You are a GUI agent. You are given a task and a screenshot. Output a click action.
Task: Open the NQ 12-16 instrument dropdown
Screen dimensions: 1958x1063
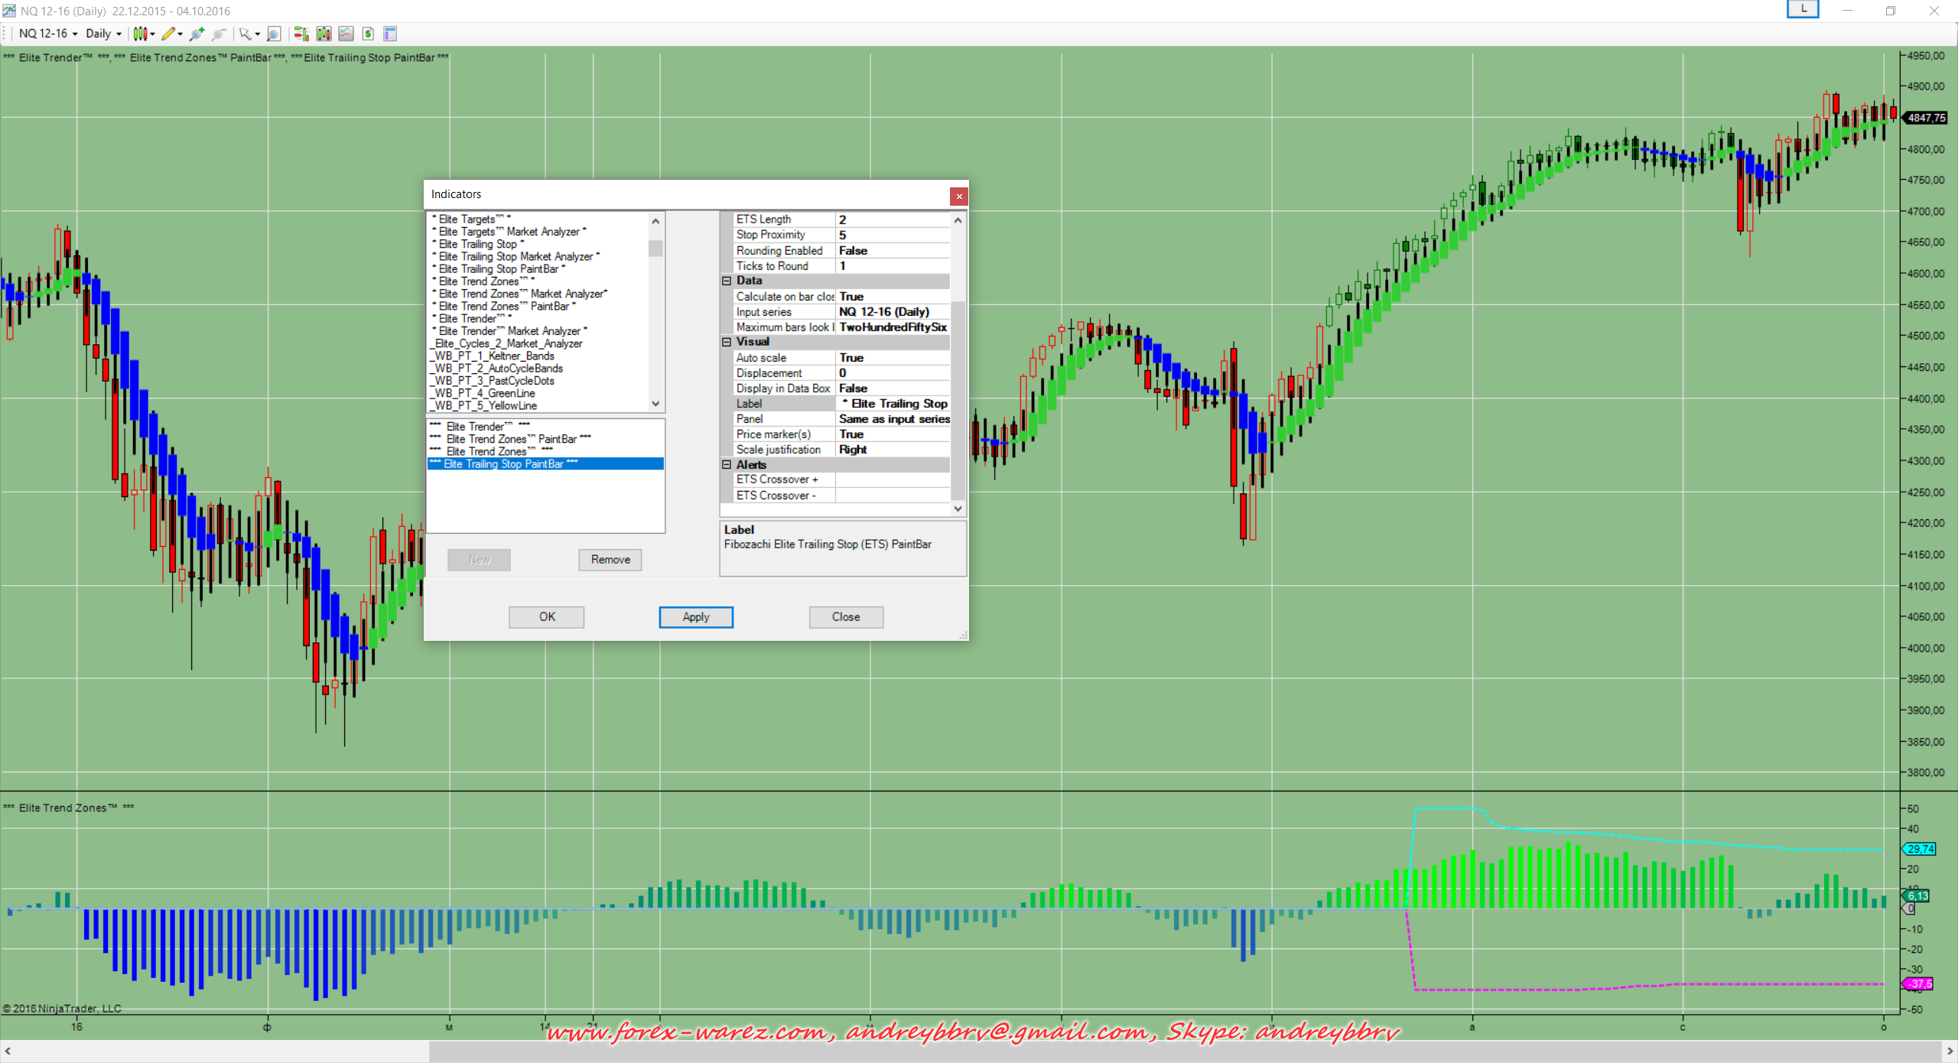(47, 34)
